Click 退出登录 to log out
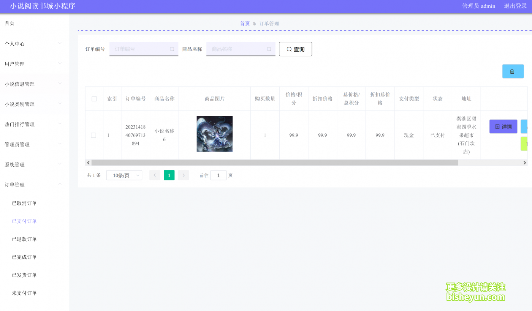Viewport: 532px width, 311px height. (x=515, y=6)
